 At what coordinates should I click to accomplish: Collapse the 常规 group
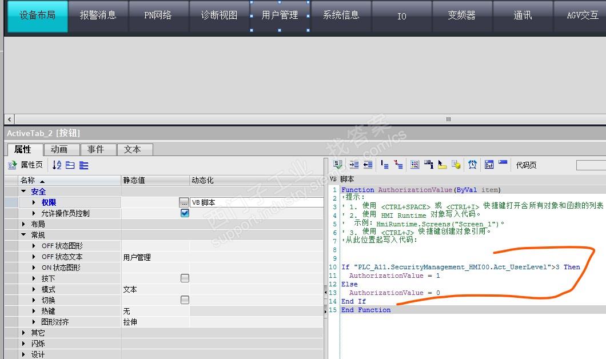coord(23,234)
